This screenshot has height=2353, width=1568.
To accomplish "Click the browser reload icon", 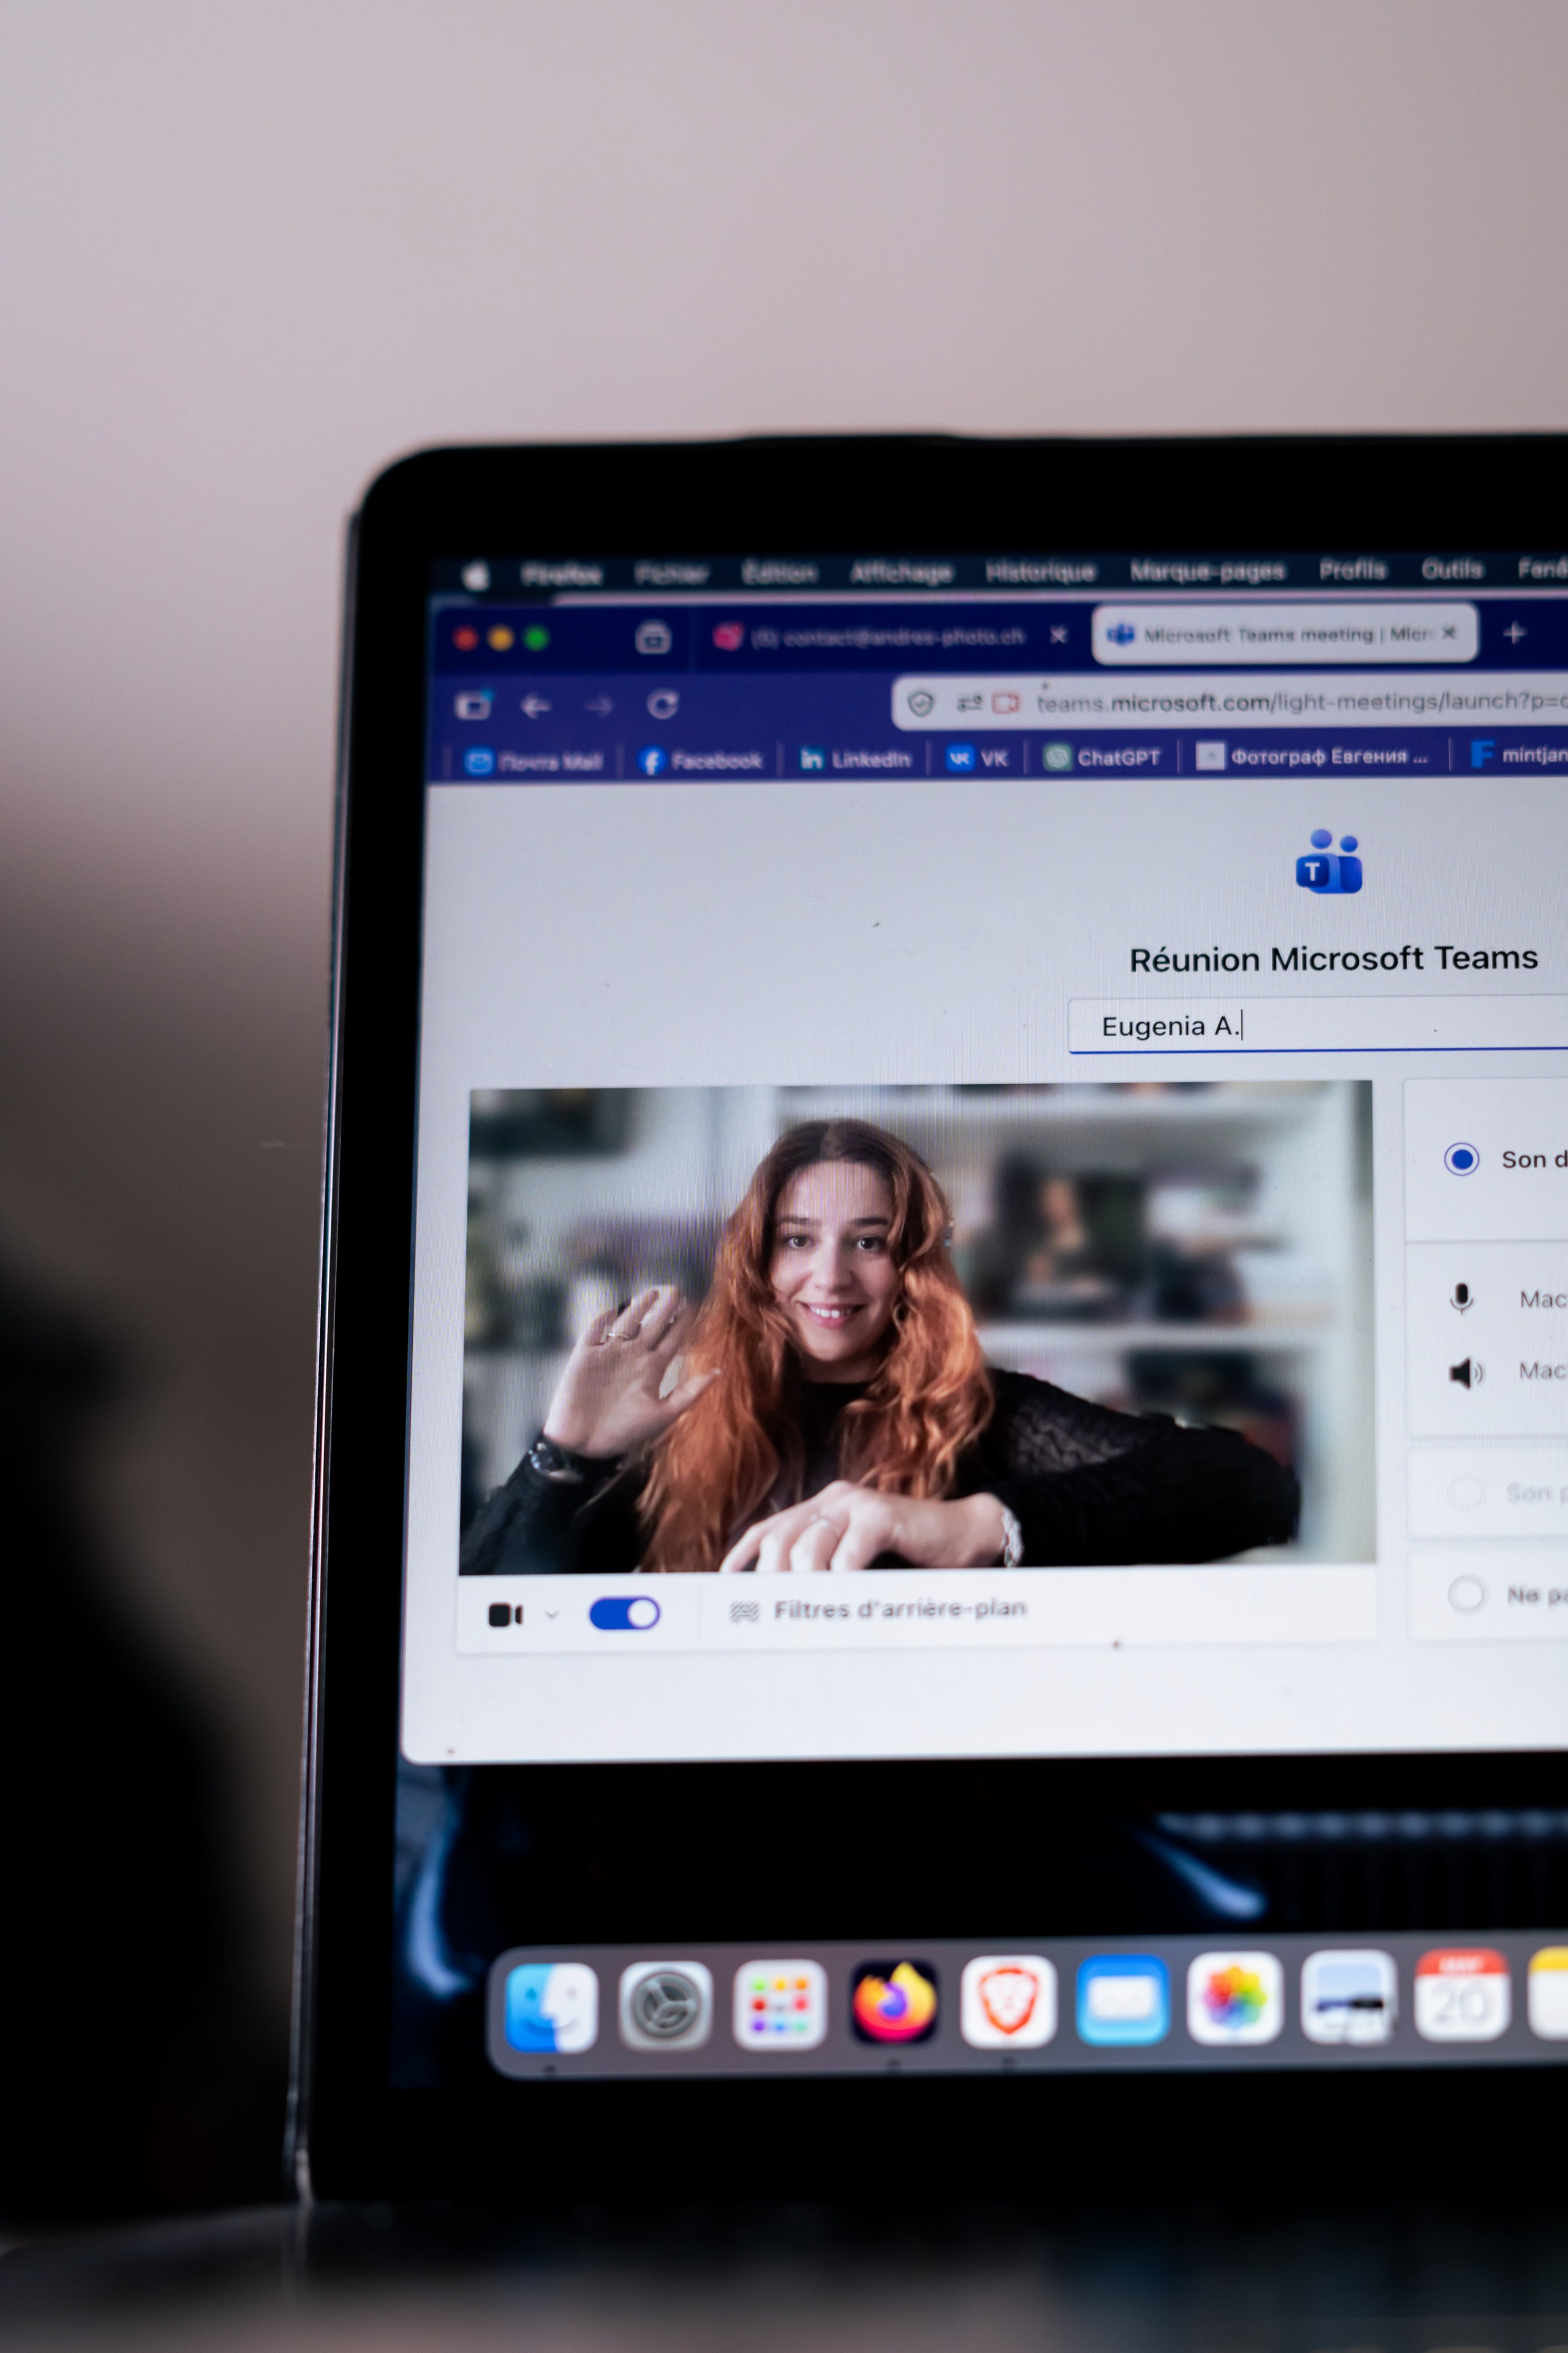I will coord(662,705).
